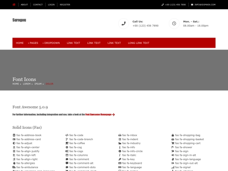Click the top bar phone number text
The height and width of the screenshot is (171, 228).
pos(175,5)
